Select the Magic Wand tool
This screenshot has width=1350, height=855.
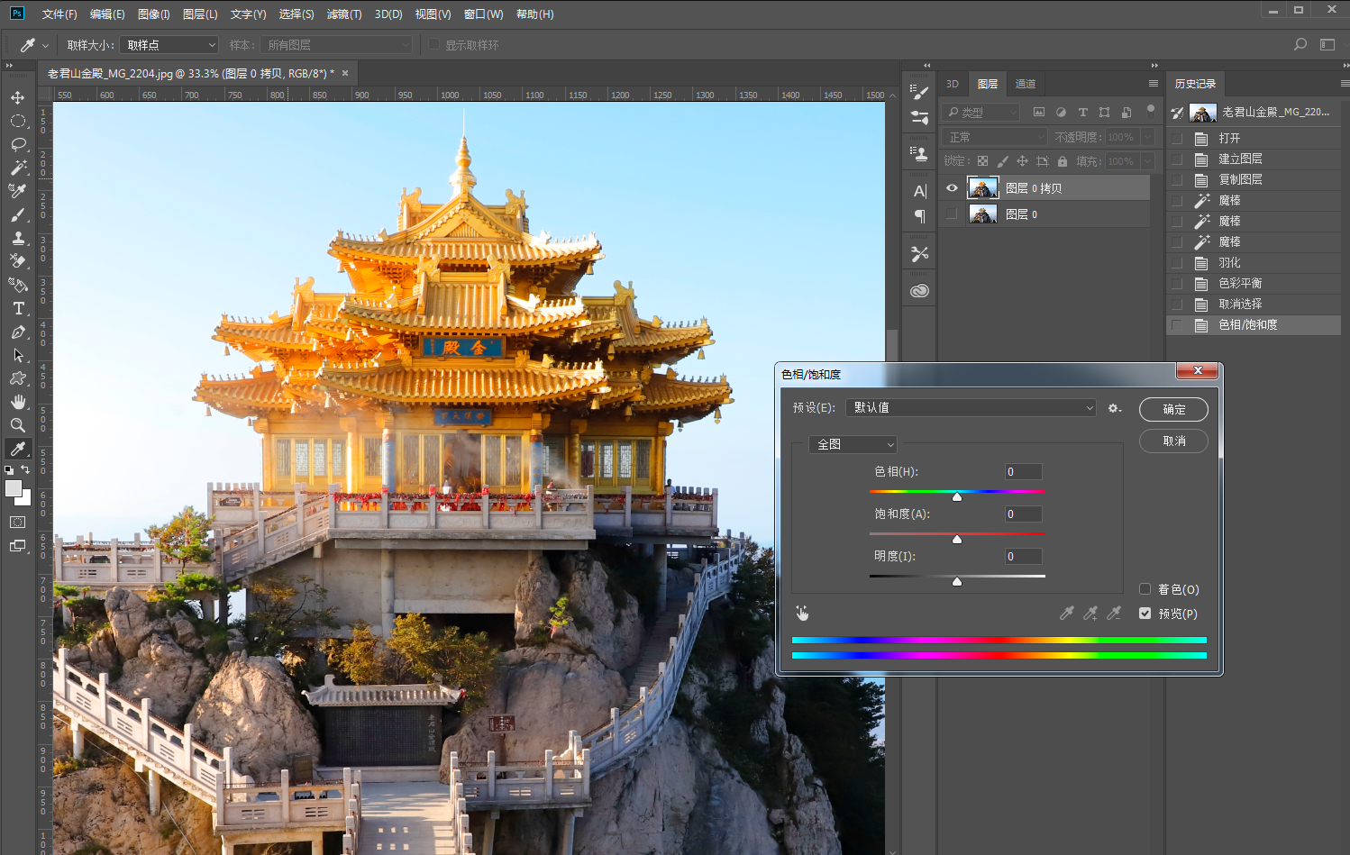pyautogui.click(x=18, y=168)
